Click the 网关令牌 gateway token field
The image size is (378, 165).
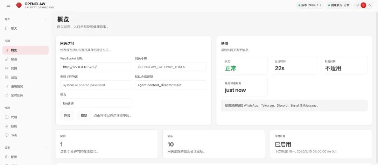coord(170,67)
